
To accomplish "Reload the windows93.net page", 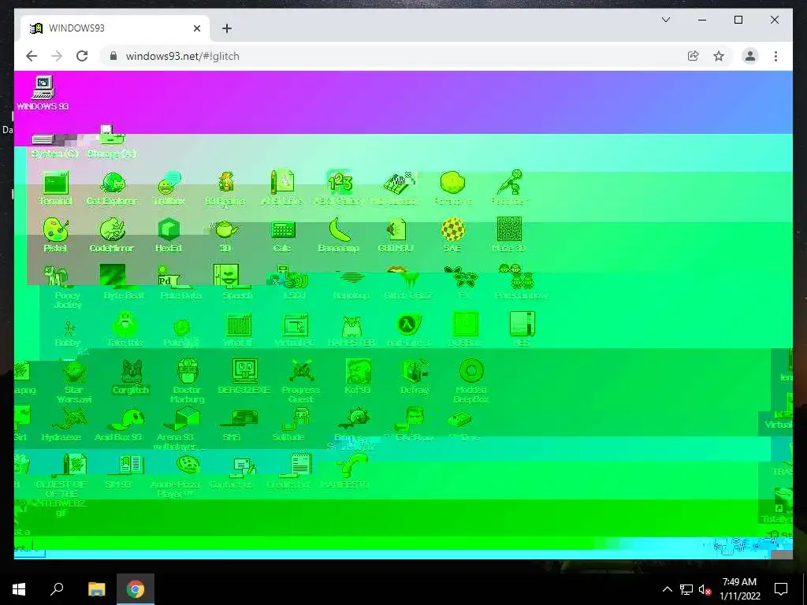I will click(x=82, y=56).
